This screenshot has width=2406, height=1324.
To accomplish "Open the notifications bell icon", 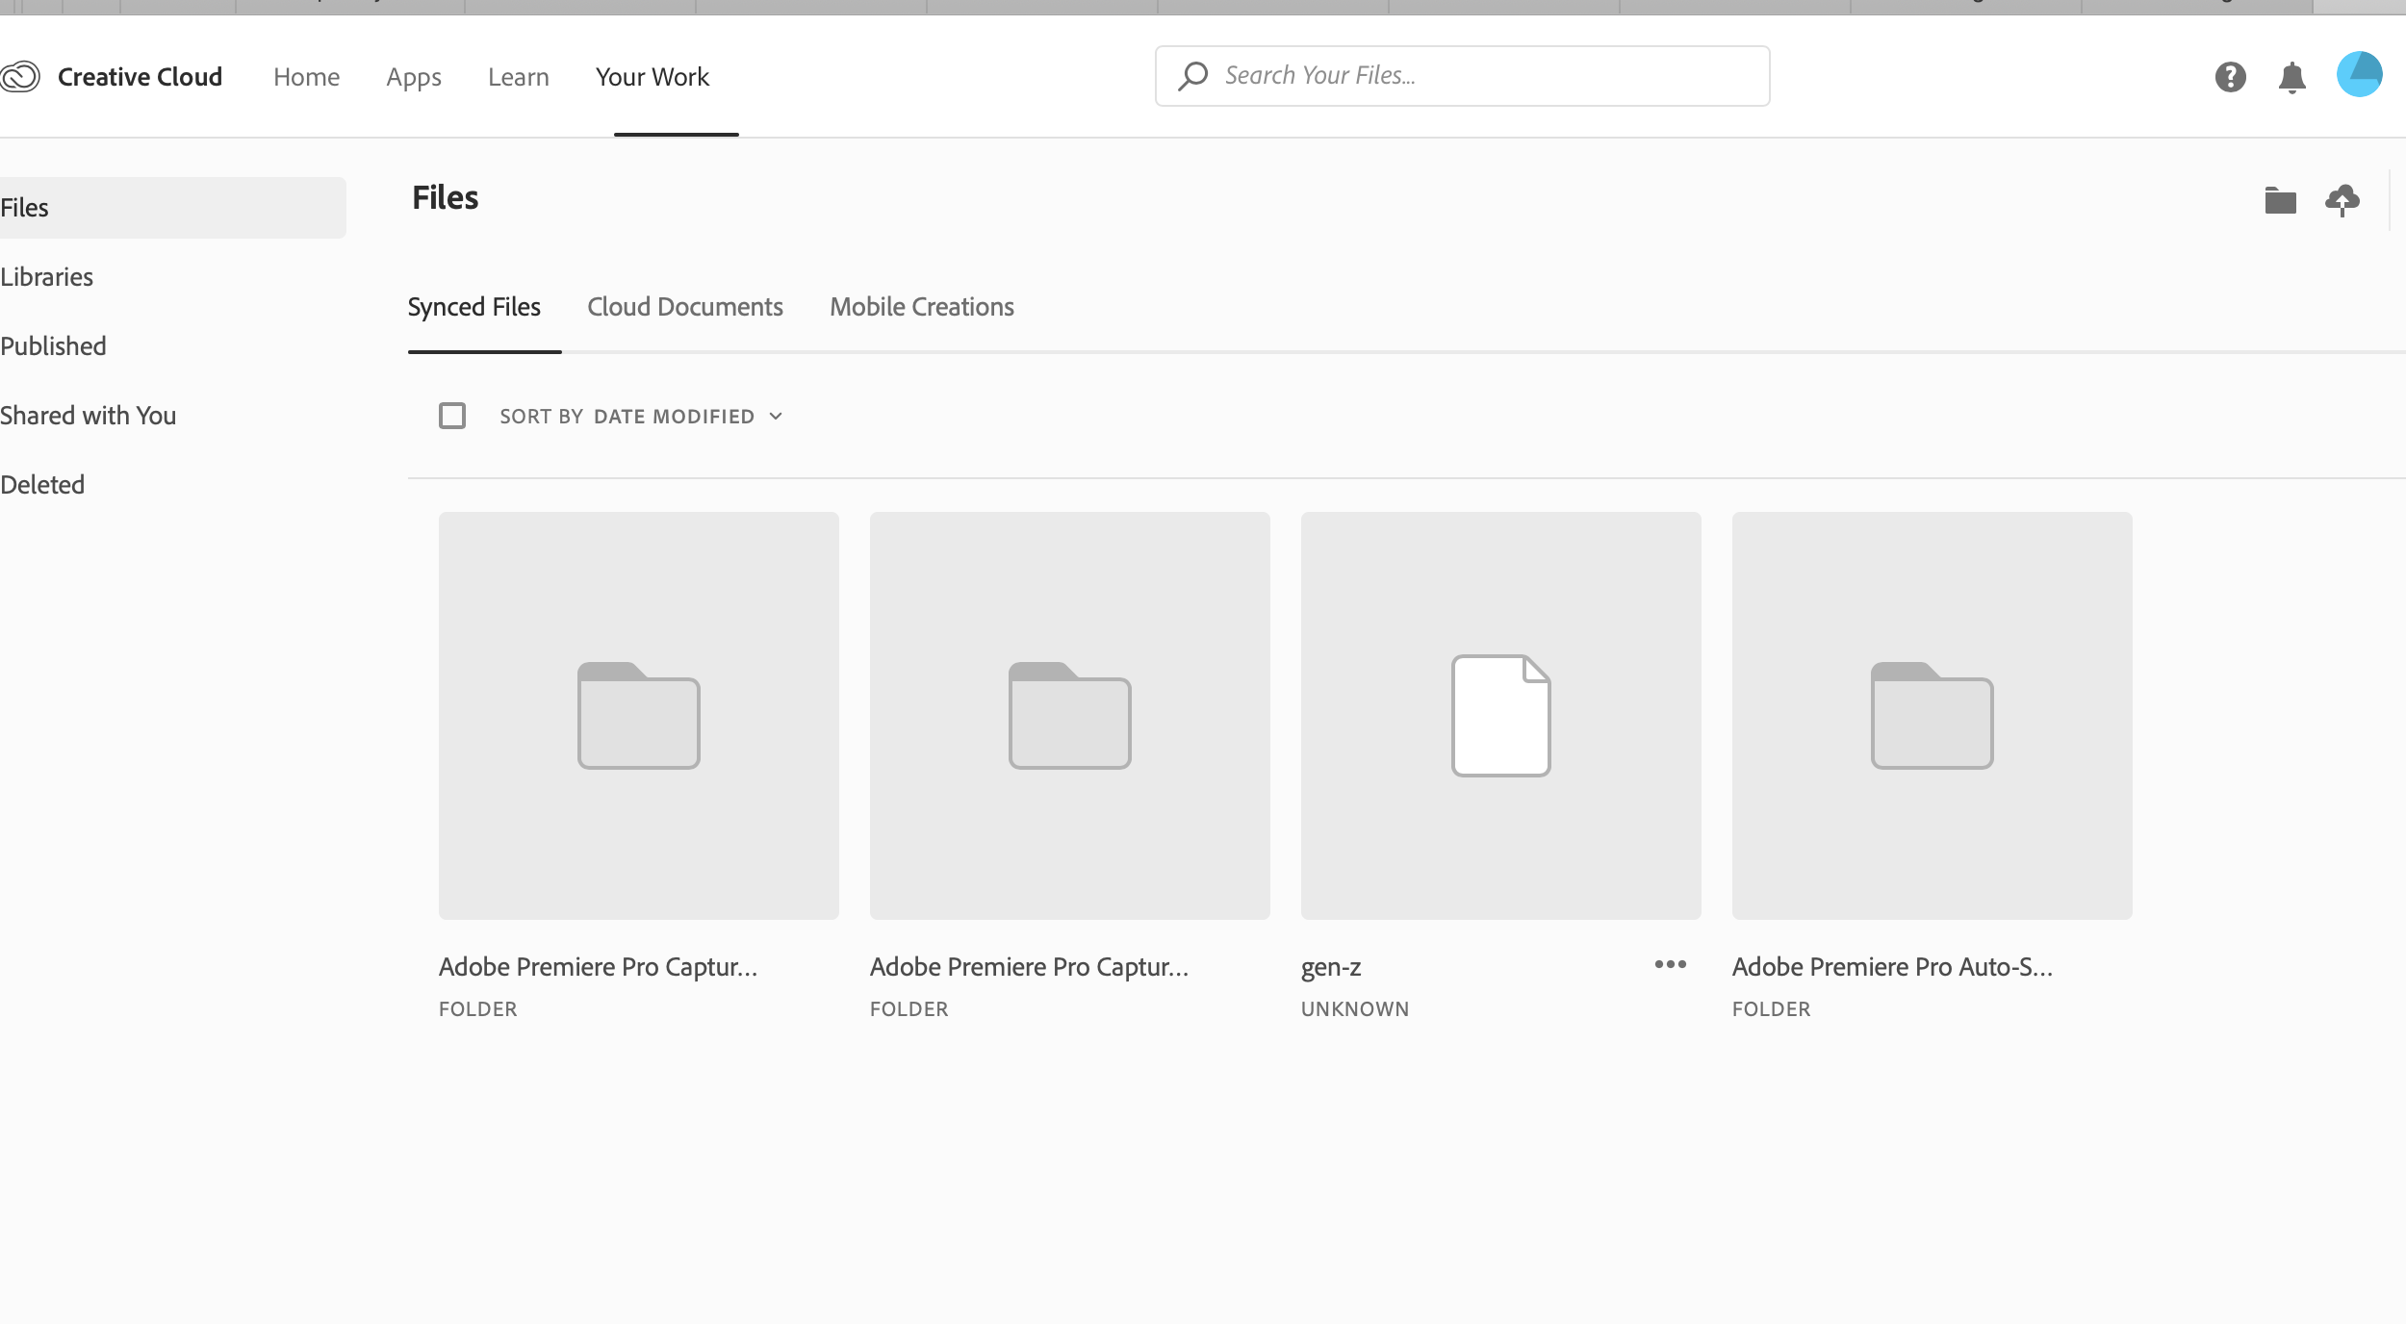I will [x=2292, y=77].
